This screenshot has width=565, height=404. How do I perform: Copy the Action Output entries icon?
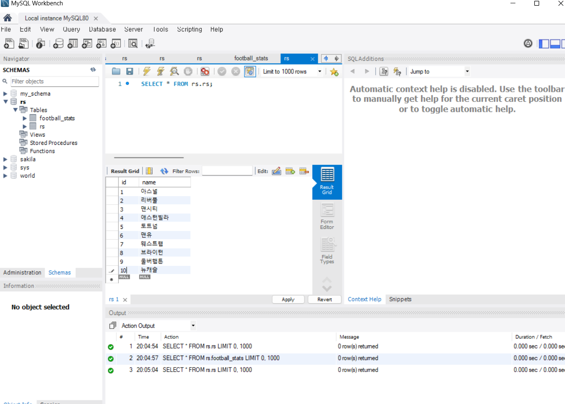[113, 325]
